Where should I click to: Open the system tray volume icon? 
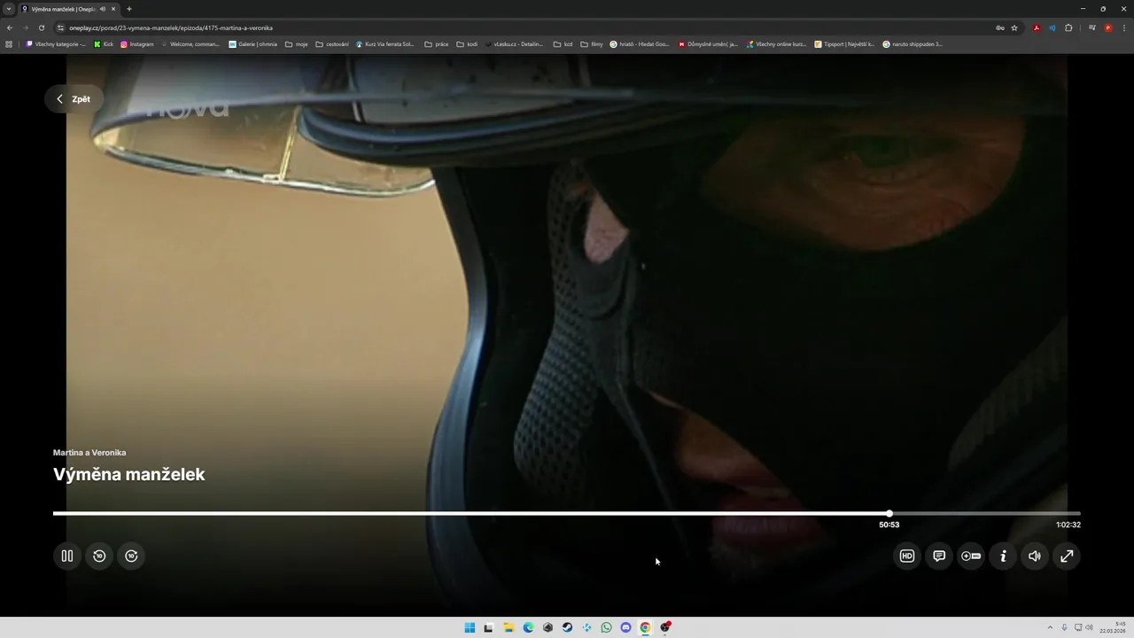click(x=1089, y=627)
